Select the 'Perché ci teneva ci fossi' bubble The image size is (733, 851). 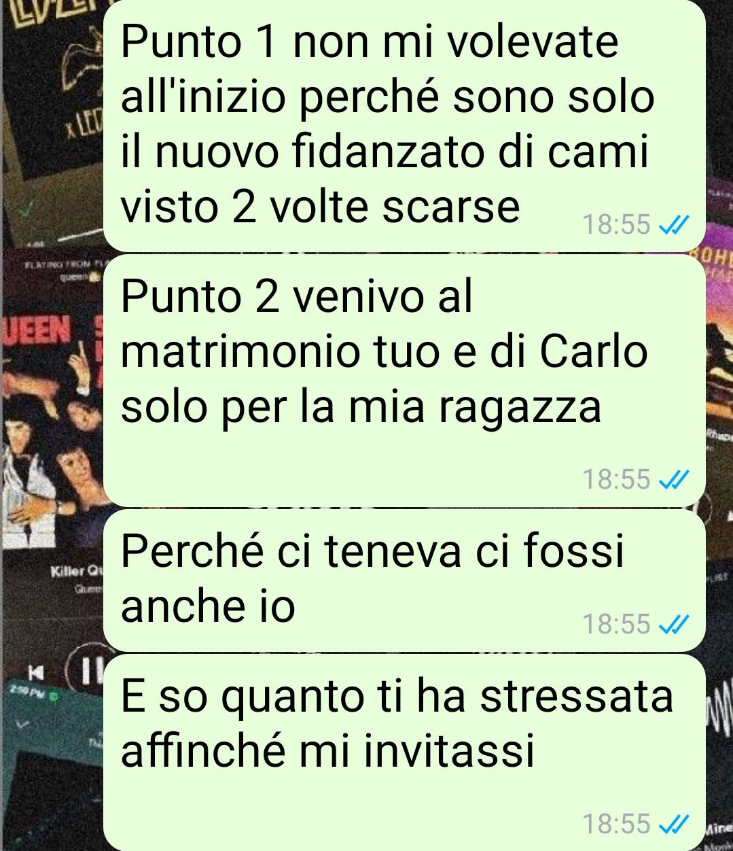[x=404, y=580]
